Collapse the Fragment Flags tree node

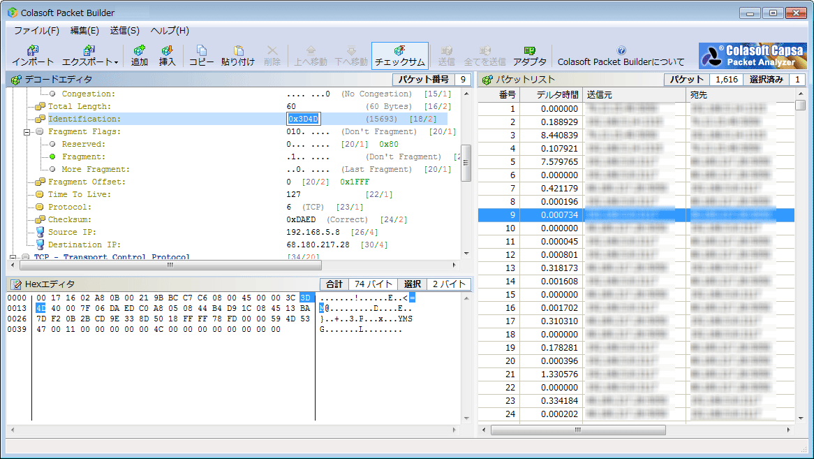pos(27,131)
